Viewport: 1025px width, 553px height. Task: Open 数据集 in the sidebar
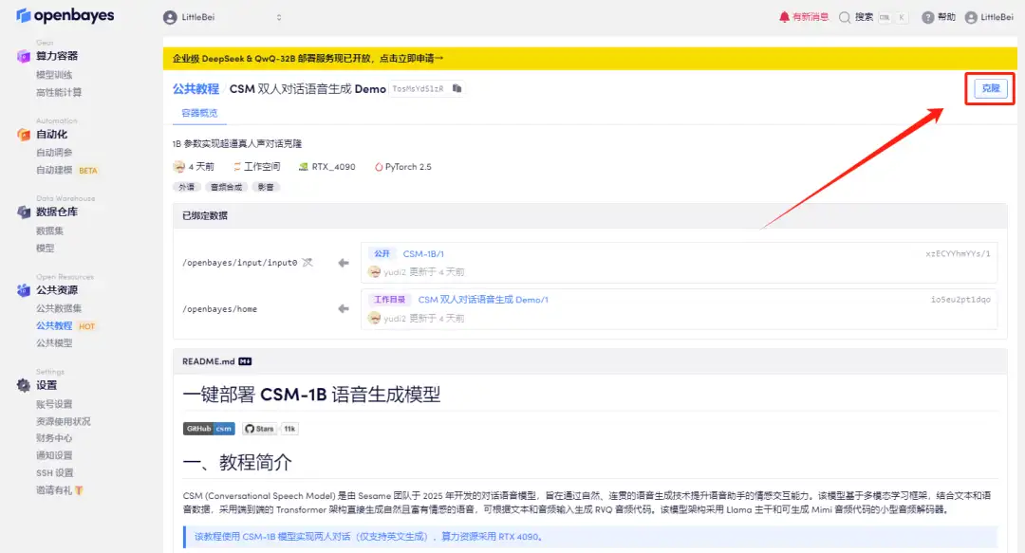pos(49,230)
